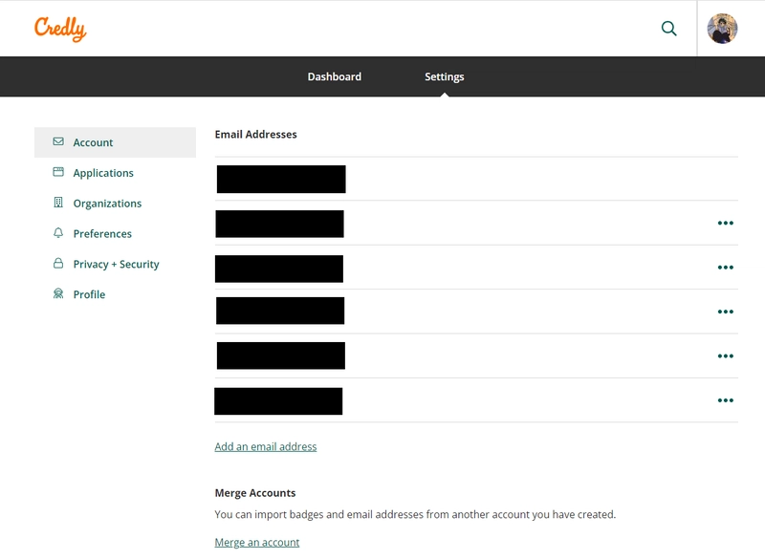Click the badge icon beside Profile

58,294
